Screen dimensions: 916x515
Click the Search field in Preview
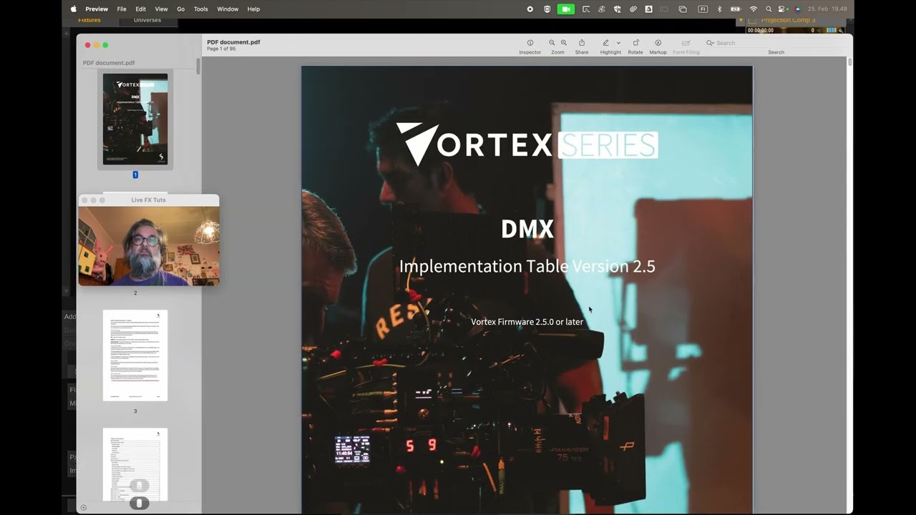click(x=776, y=43)
